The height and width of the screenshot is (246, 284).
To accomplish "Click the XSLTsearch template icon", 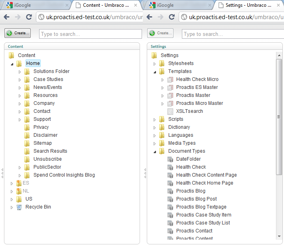I will click(x=170, y=112).
